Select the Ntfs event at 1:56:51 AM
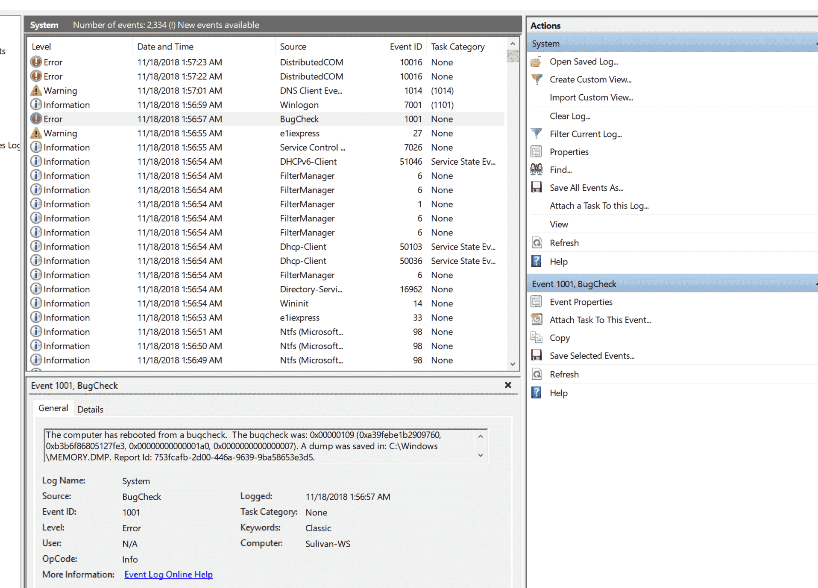 coord(267,332)
